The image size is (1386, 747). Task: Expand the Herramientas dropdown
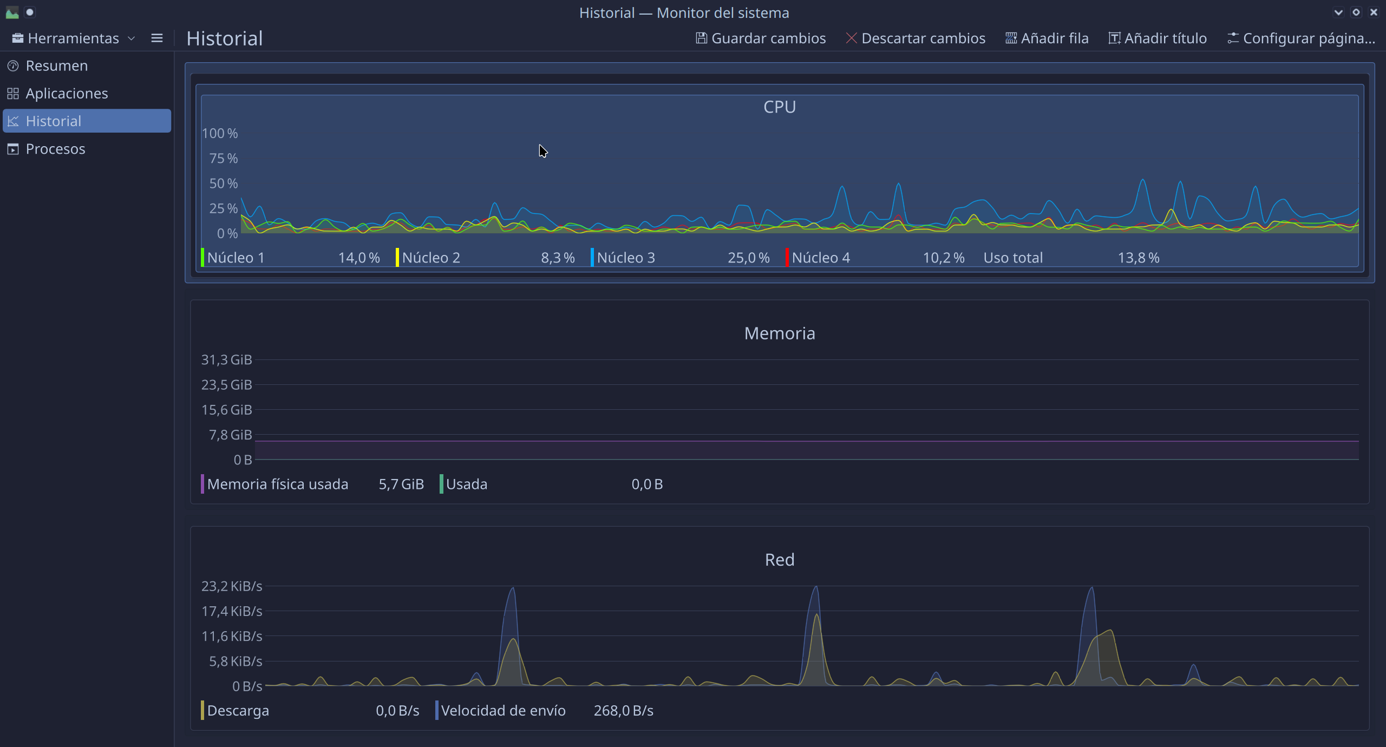pos(73,38)
